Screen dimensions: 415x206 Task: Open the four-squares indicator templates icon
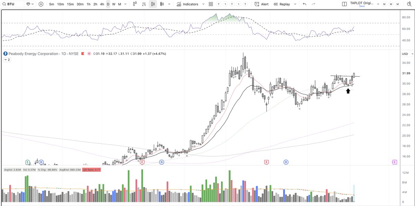click(x=211, y=4)
